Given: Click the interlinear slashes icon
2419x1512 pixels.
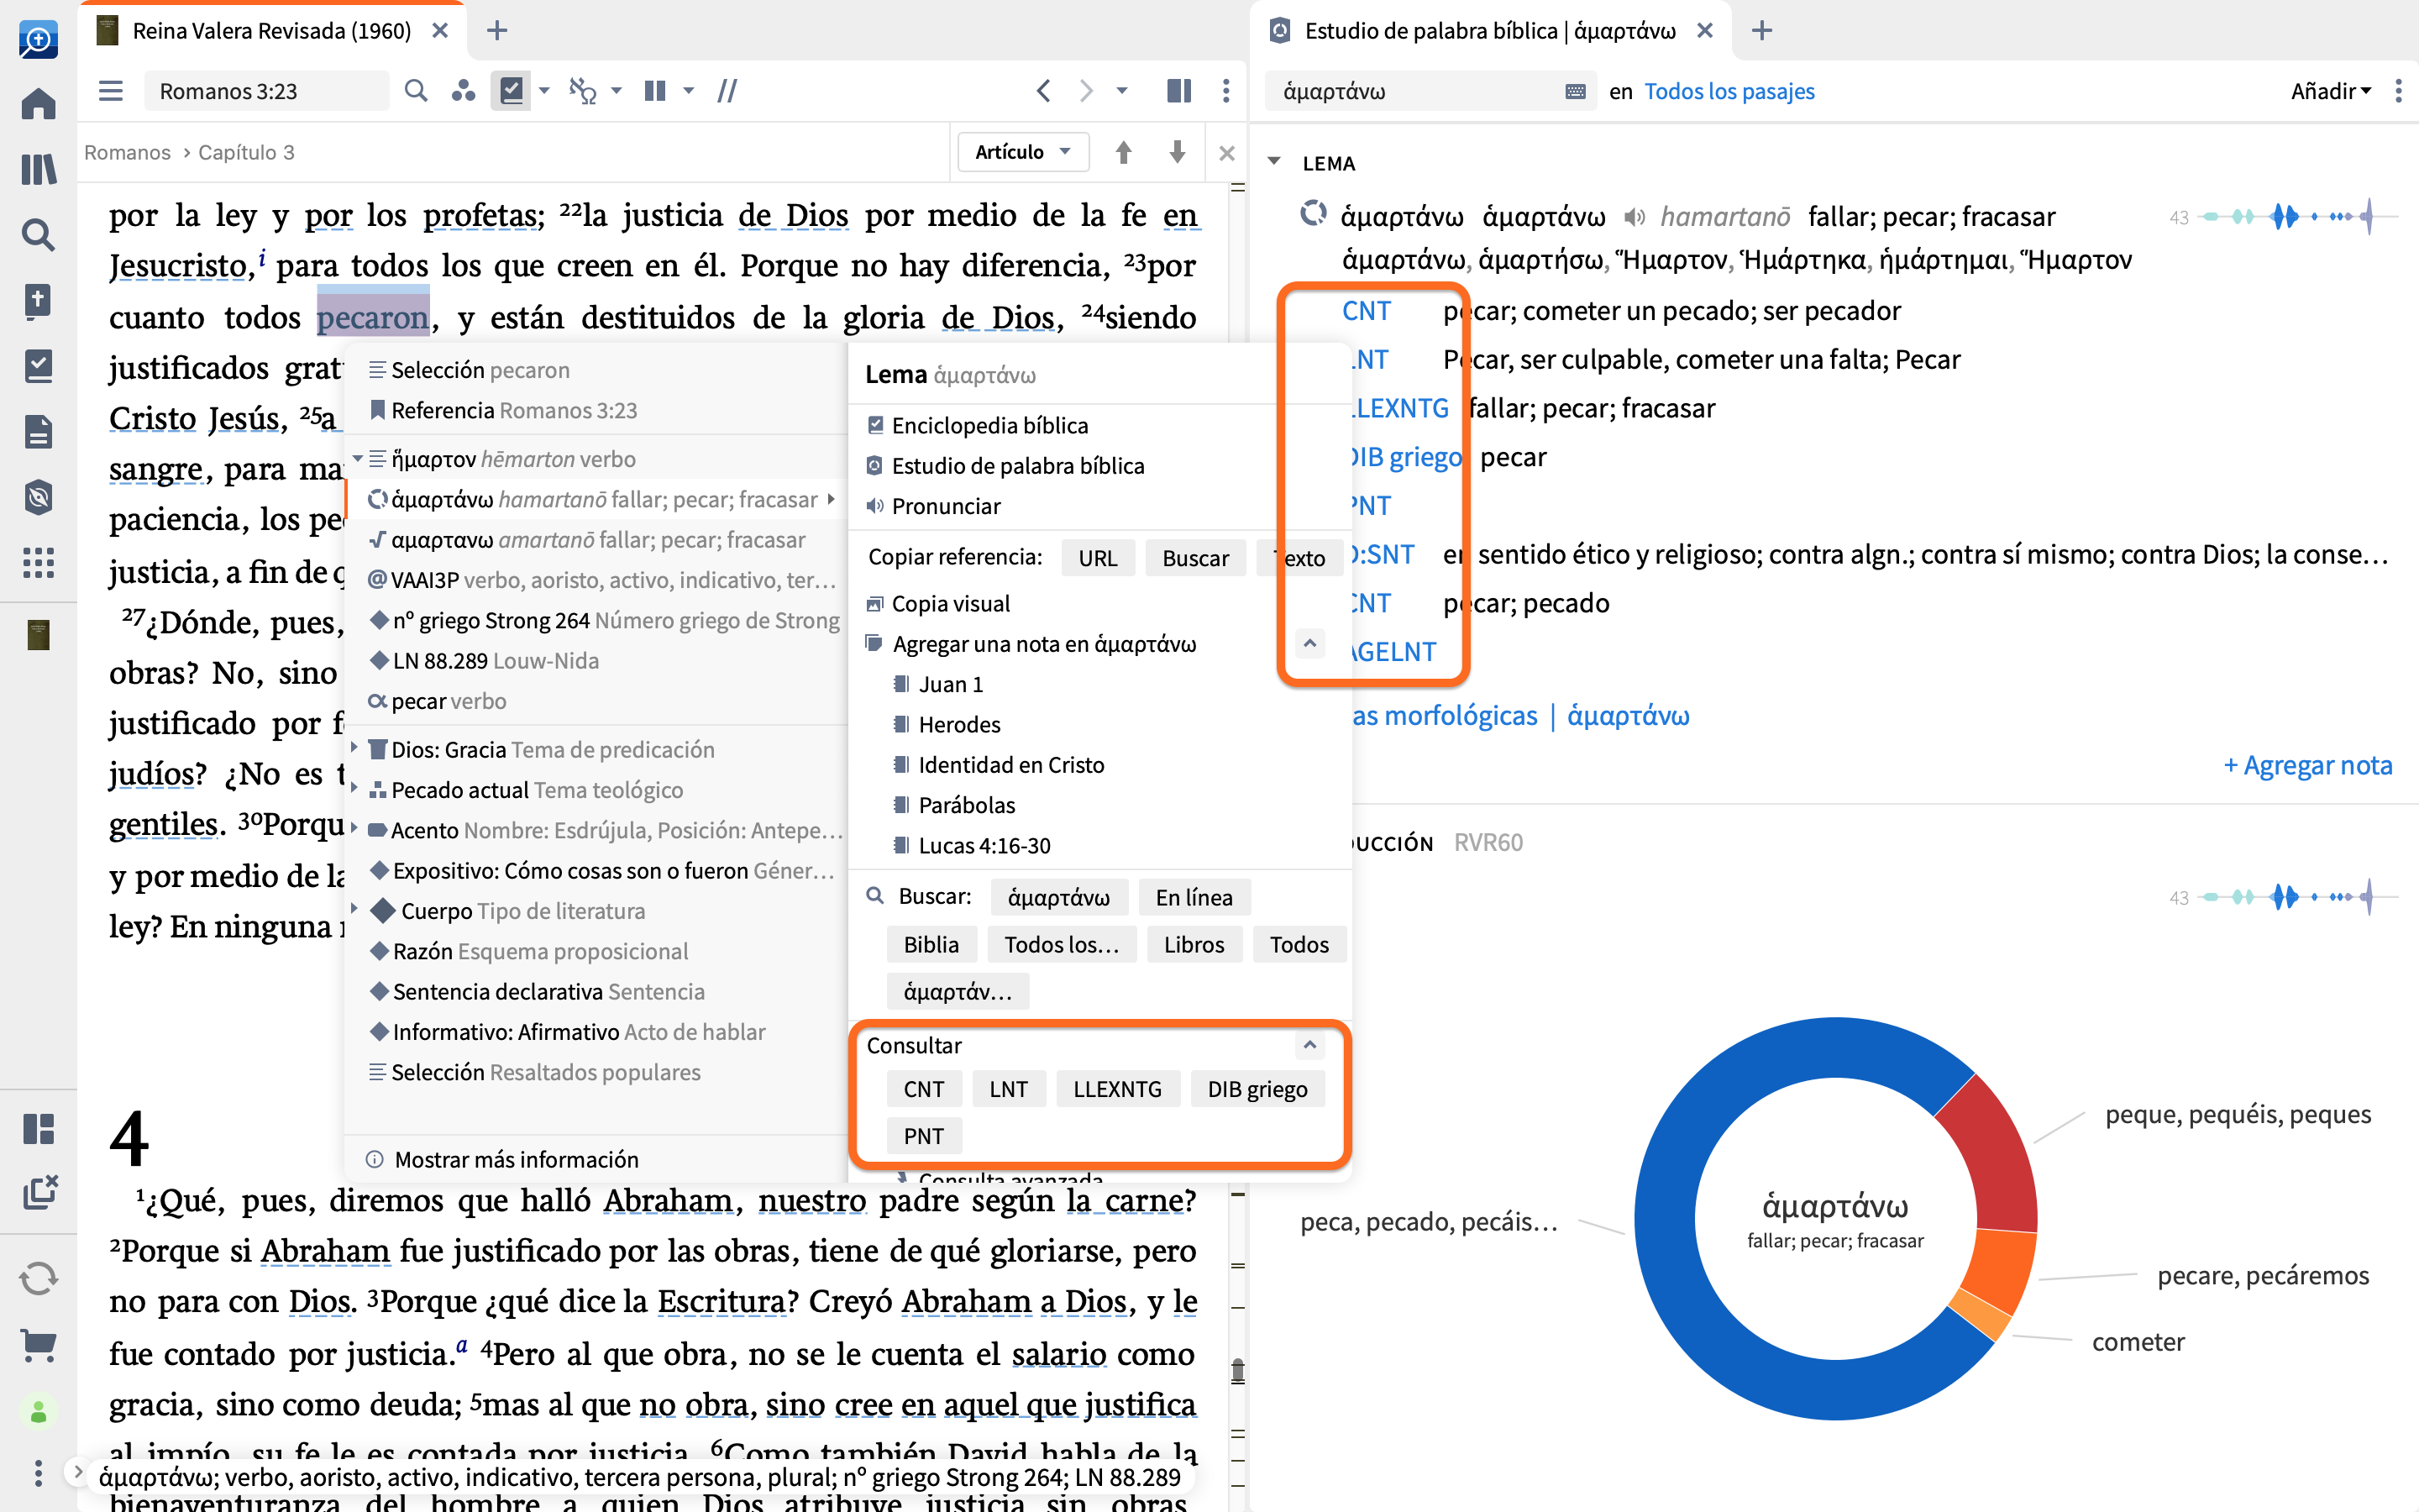Looking at the screenshot, I should pos(727,91).
